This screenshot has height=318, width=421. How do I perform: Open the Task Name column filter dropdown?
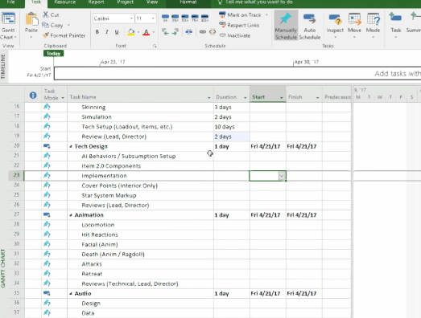[208, 98]
